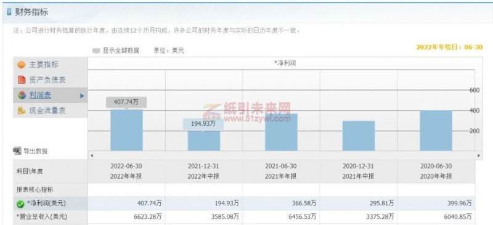493x225 pixels.
Task: Click the 2021-12-31 net profit bar
Action: point(204,141)
